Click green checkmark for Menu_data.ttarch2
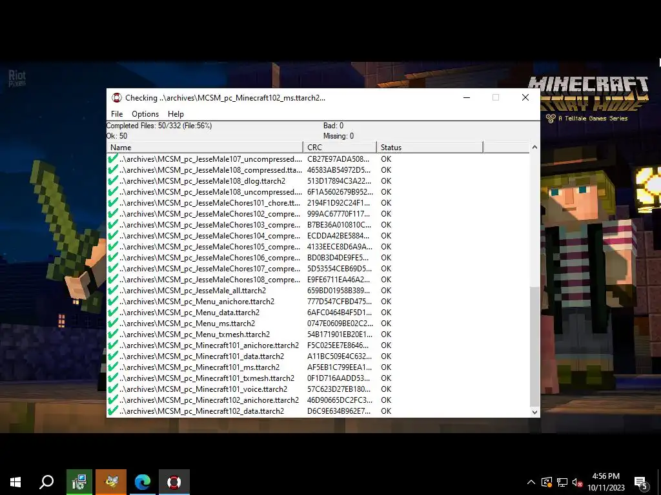This screenshot has height=495, width=661. tap(112, 312)
